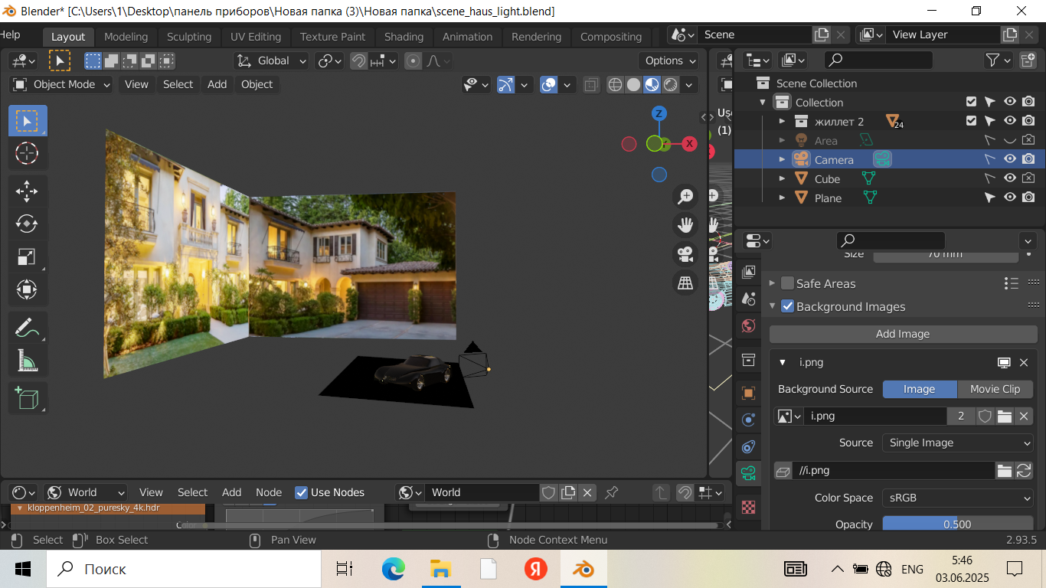The image size is (1046, 588).
Task: Enable the Safe Areas checkbox
Action: tap(787, 283)
